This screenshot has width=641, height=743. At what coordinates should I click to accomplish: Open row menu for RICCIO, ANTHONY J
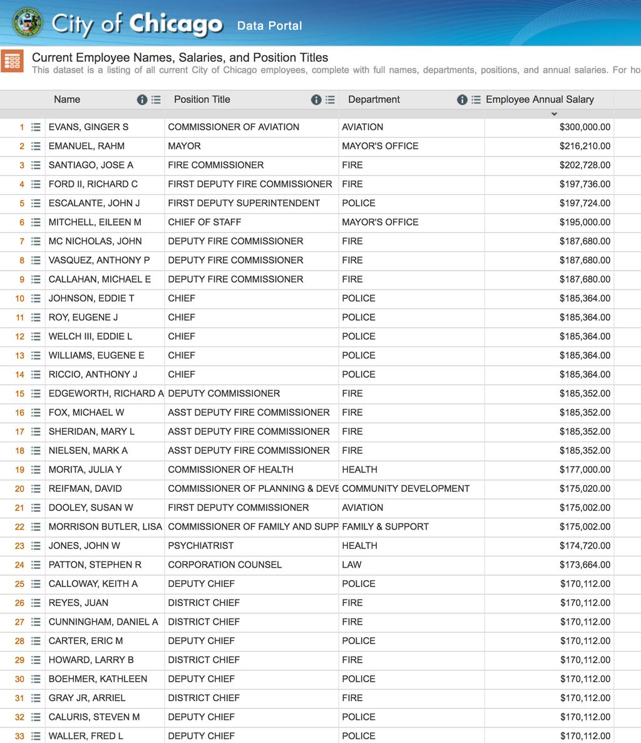pos(36,375)
